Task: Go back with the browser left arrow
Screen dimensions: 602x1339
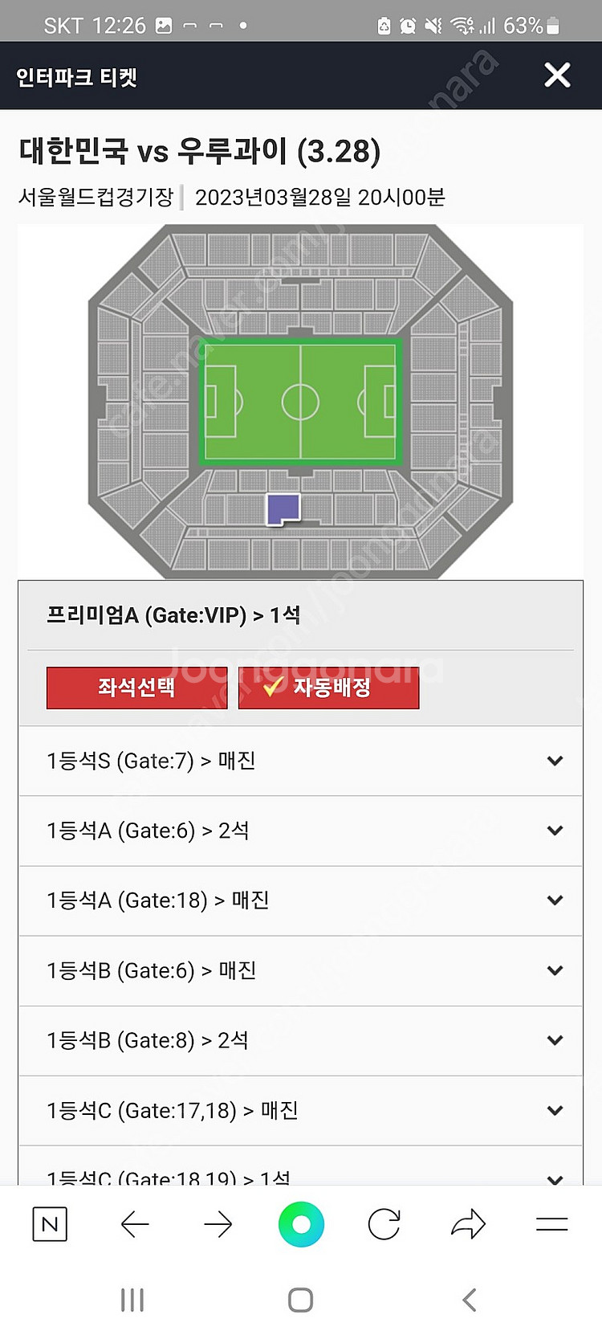Action: (x=135, y=1224)
